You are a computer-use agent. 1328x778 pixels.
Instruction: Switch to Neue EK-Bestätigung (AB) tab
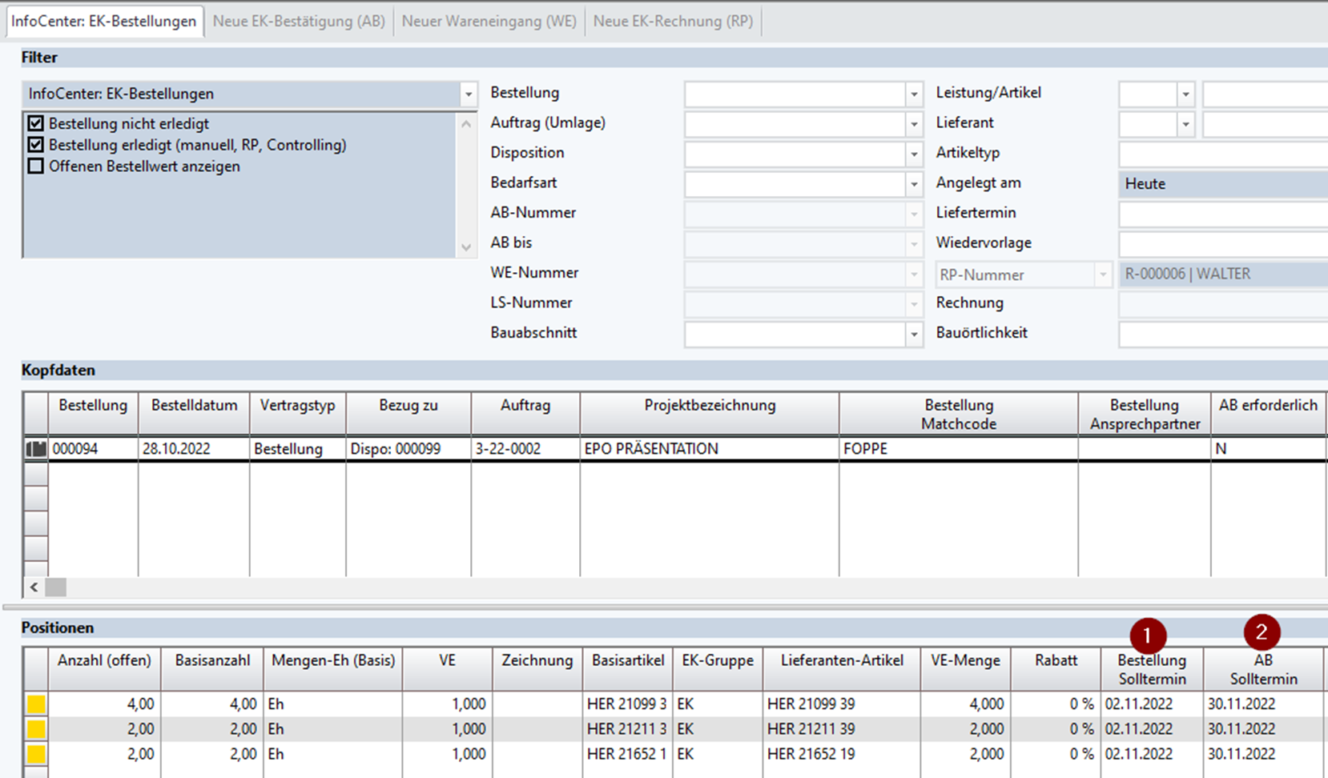pyautogui.click(x=299, y=22)
